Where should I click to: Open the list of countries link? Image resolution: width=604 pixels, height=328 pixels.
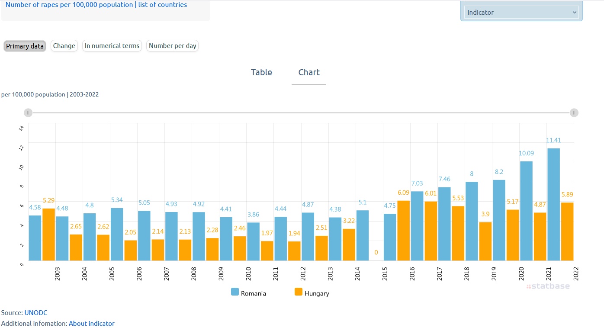tap(163, 5)
